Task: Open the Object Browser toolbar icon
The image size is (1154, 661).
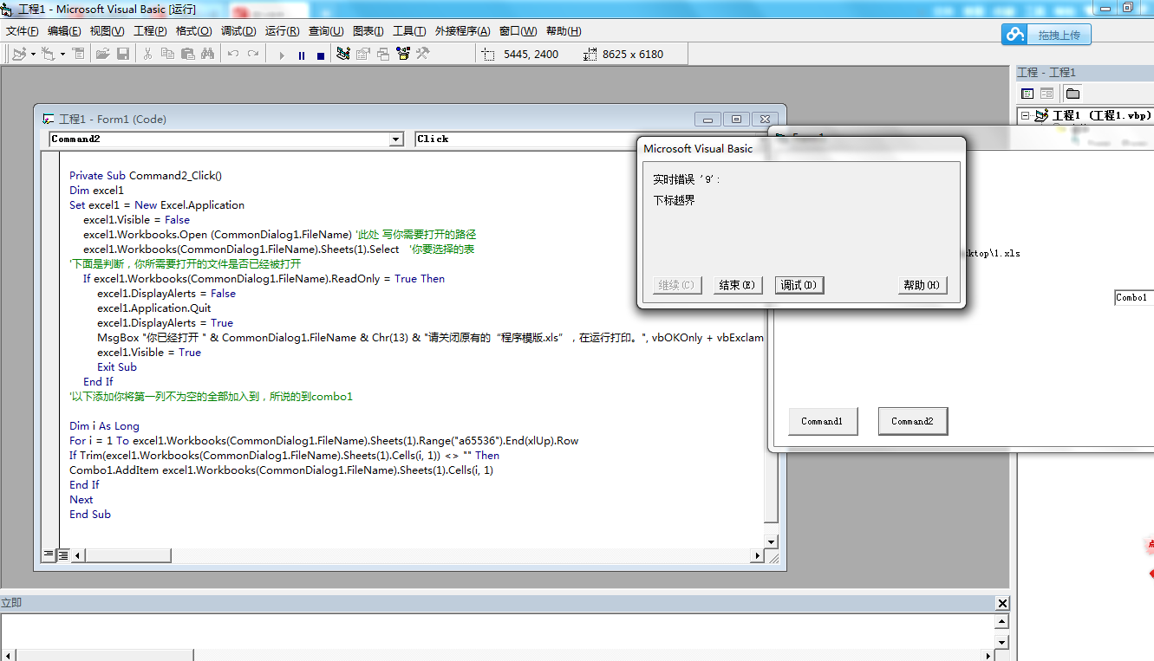Action: coord(403,54)
